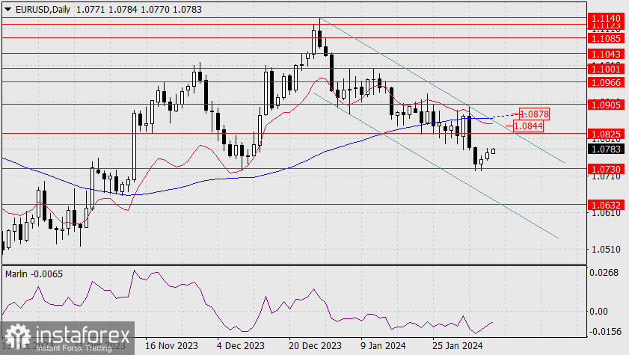Screen dimensions: 629x355
Task: Click the 9 Jan 2024 date label
Action: click(x=383, y=345)
